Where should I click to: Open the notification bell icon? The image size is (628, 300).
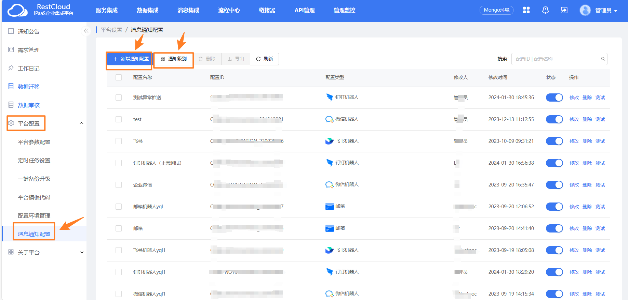(x=545, y=10)
